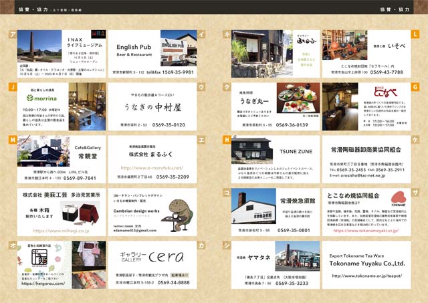The width and height of the screenshot is (428, 303).
Task: Click the orange G marker beside とこなべ
Action: [415, 87]
